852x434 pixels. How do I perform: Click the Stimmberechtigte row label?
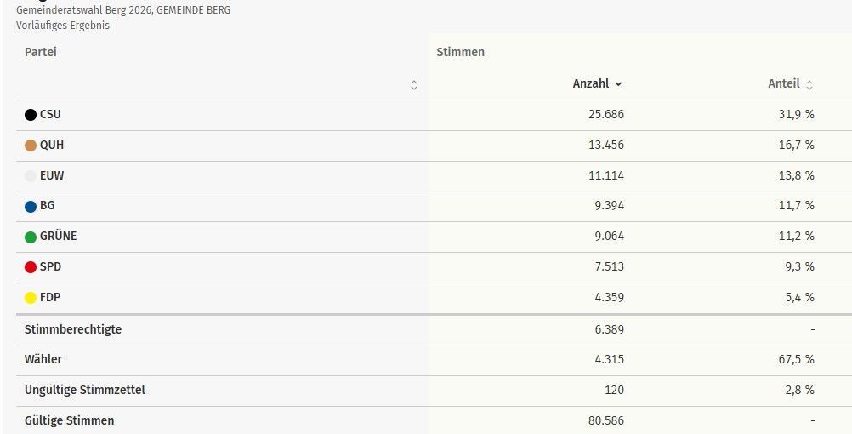73,329
